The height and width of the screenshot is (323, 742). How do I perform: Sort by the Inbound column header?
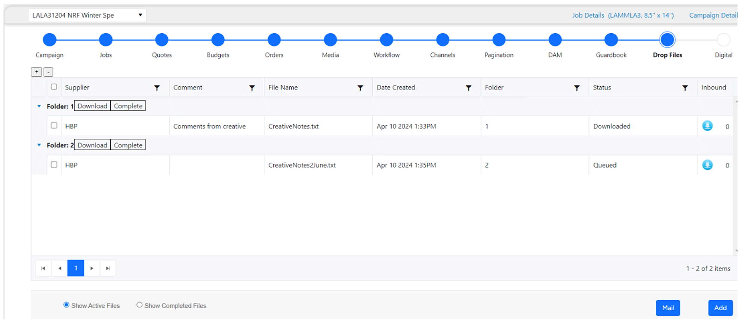pos(714,87)
